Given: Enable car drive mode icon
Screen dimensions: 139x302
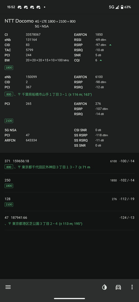Looking at the screenshot, I should click(x=118, y=287).
